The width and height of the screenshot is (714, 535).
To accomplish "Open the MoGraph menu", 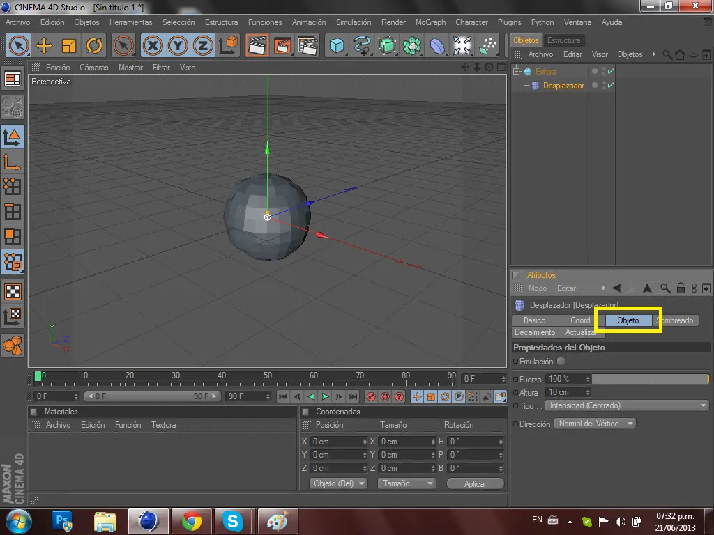I will click(x=430, y=22).
